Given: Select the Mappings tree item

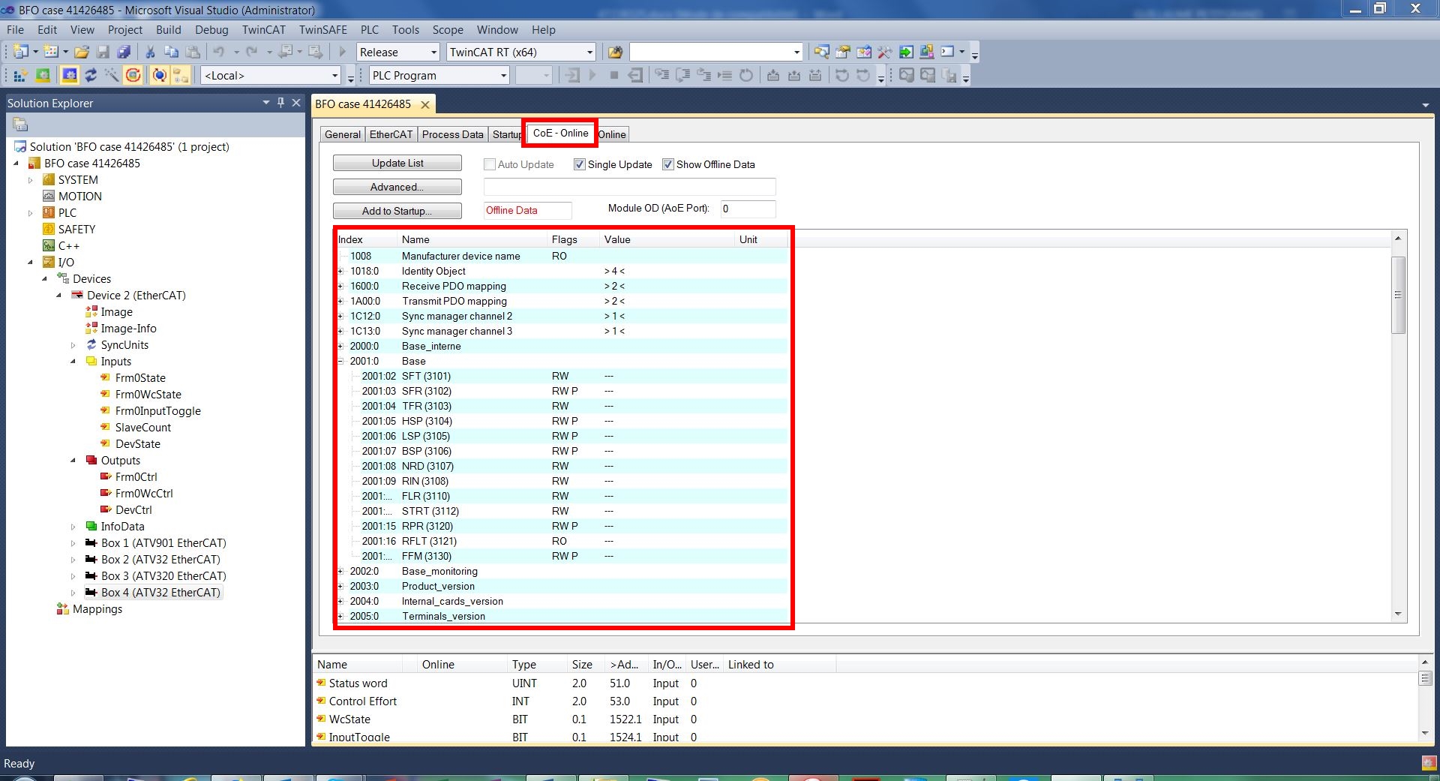Looking at the screenshot, I should [97, 609].
